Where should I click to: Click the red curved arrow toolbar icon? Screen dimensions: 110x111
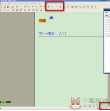(x=68, y=7)
